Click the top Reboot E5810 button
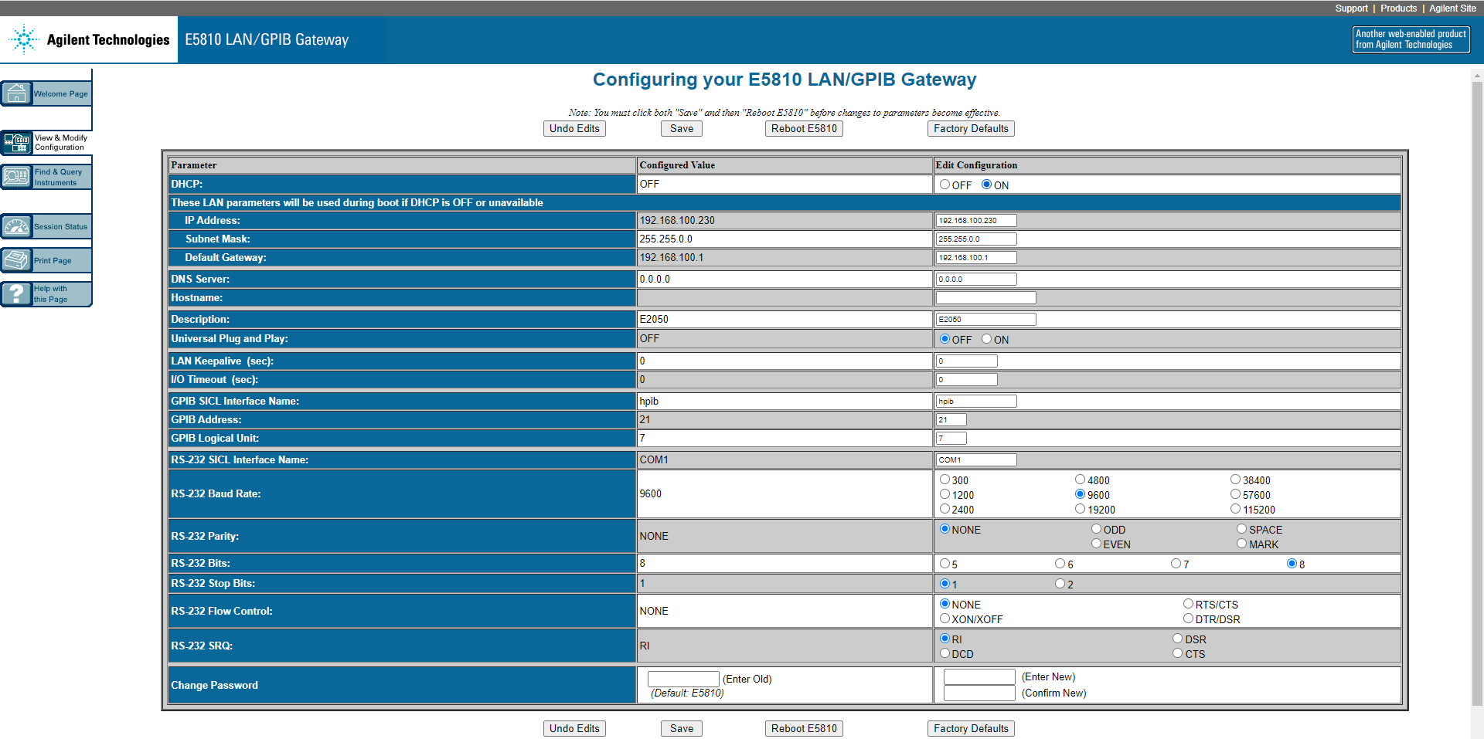This screenshot has height=739, width=1484. [x=804, y=129]
